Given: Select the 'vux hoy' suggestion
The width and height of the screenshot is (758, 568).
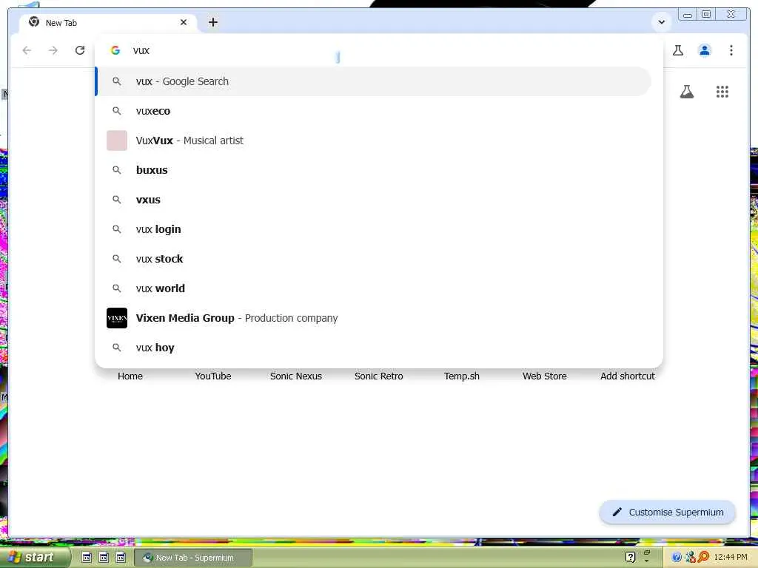Looking at the screenshot, I should [x=373, y=348].
